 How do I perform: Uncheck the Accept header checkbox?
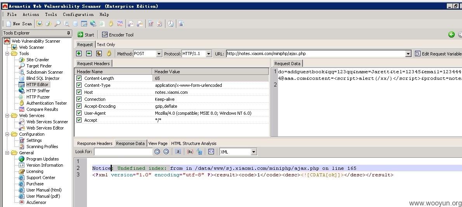[x=79, y=120]
